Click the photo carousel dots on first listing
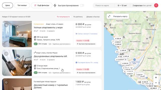The width and height of the screenshot is (161, 90). click(17, 45)
